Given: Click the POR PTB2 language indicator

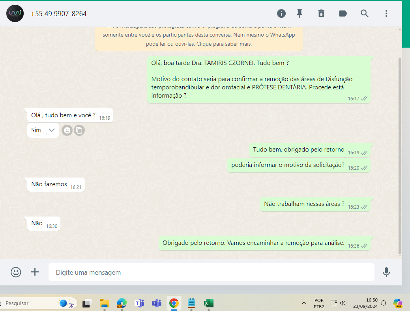Looking at the screenshot, I should click(319, 304).
